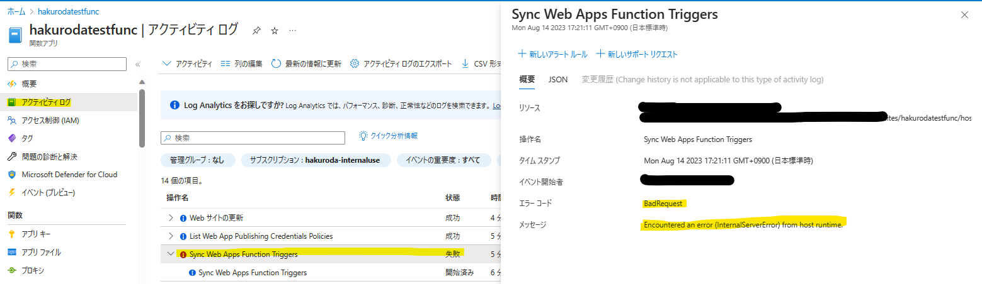Collapse the failed Sync Web Apps row
The image size is (982, 284).
pyautogui.click(x=171, y=254)
